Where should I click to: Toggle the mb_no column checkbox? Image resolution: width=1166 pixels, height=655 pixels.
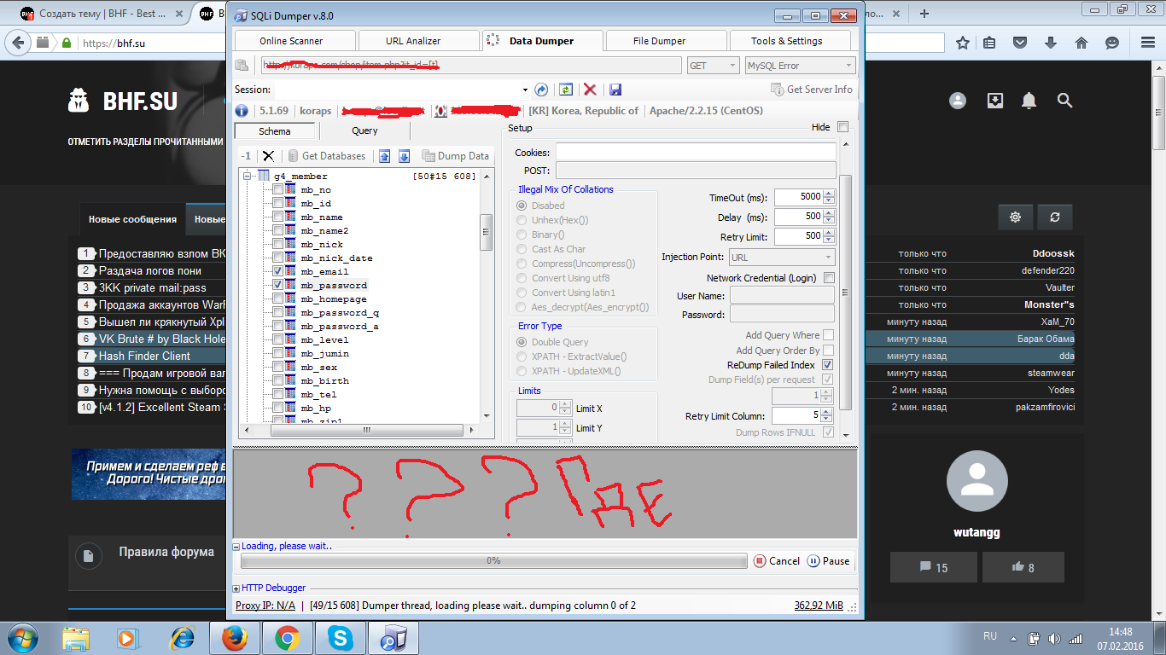click(277, 189)
